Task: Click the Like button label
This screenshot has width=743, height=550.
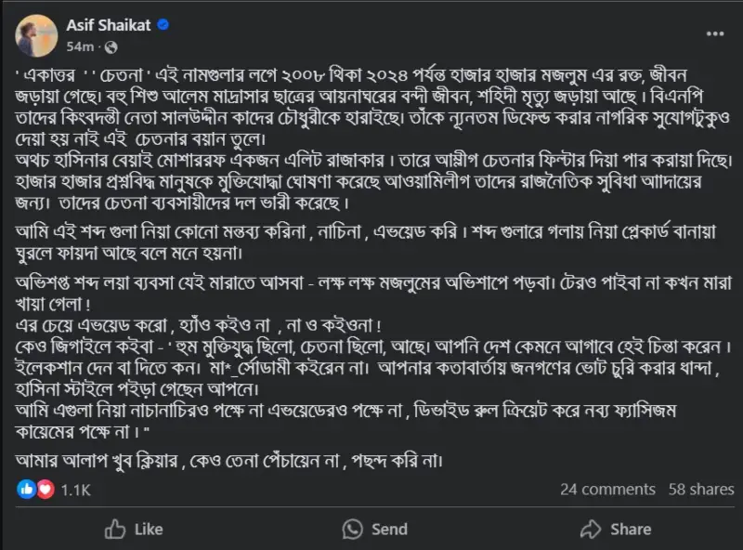Action: pos(149,530)
